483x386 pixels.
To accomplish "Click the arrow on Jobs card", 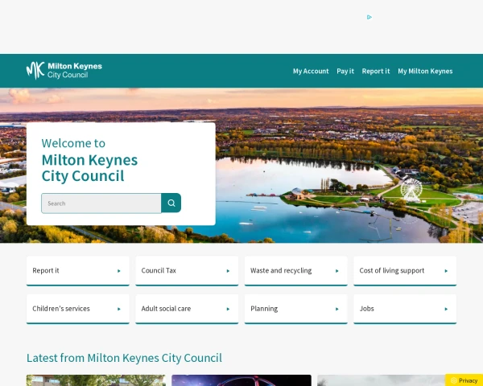I will (x=446, y=309).
